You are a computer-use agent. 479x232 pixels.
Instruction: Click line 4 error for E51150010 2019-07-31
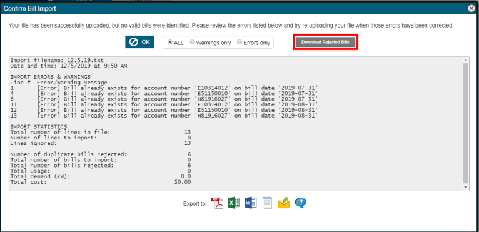[x=164, y=94]
